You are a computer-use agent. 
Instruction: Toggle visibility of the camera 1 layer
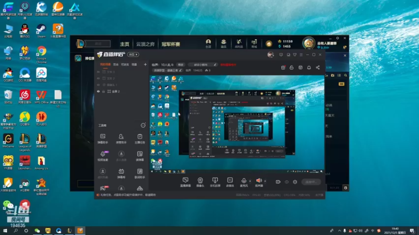click(x=98, y=85)
